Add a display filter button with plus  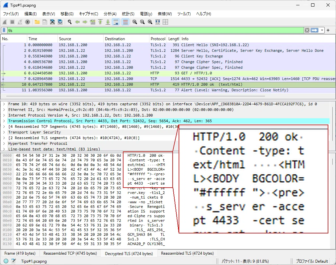328,30
